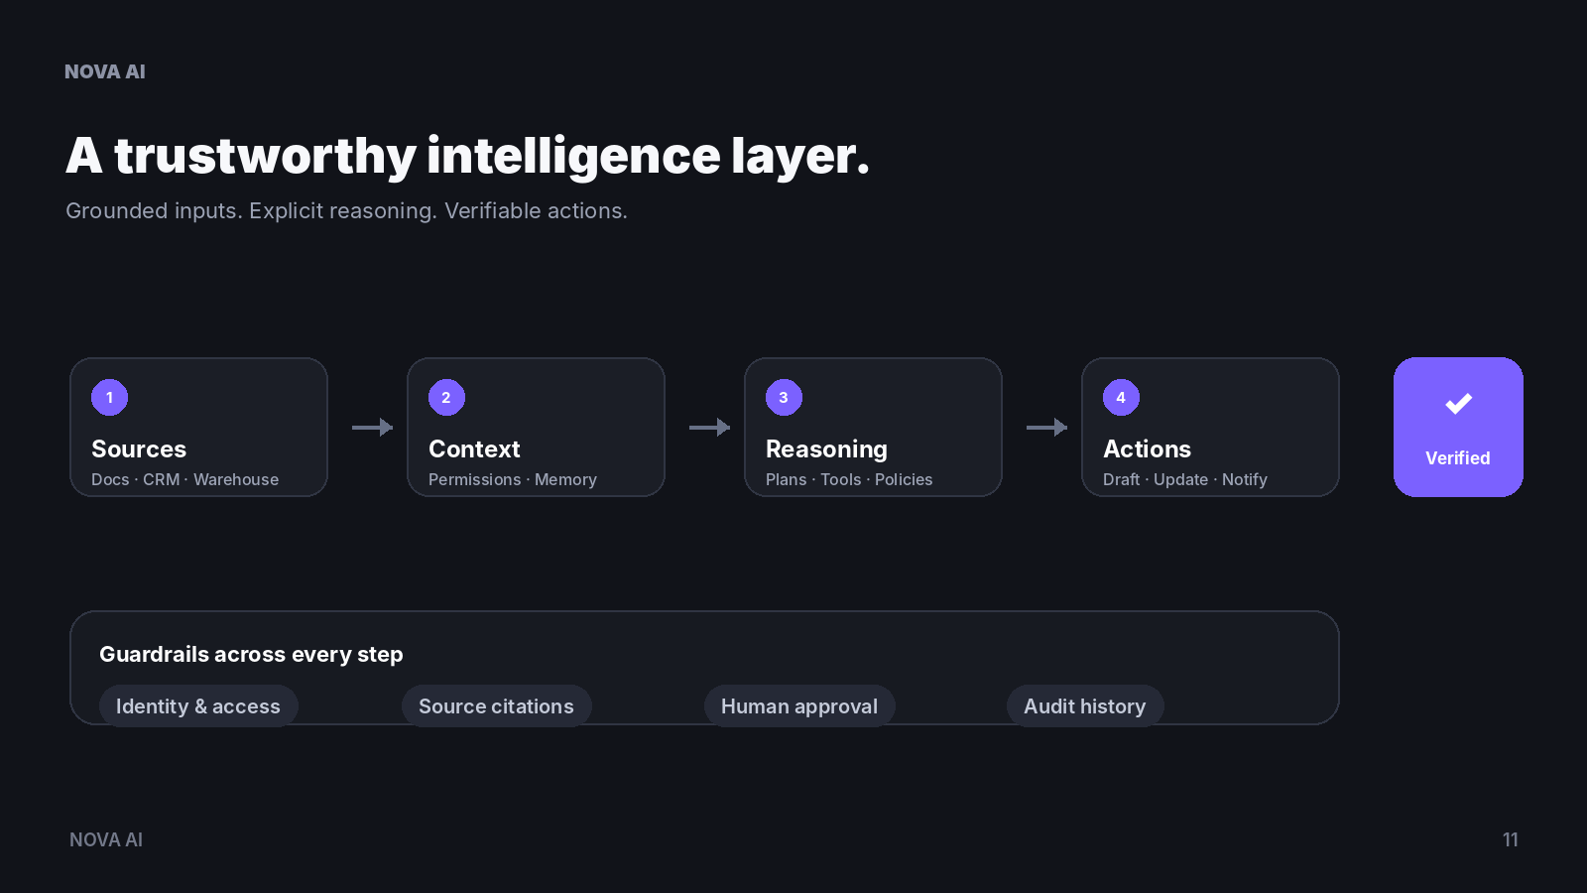This screenshot has height=893, width=1587.
Task: Click the slide headline about trustworthy intelligence
Action: [467, 156]
